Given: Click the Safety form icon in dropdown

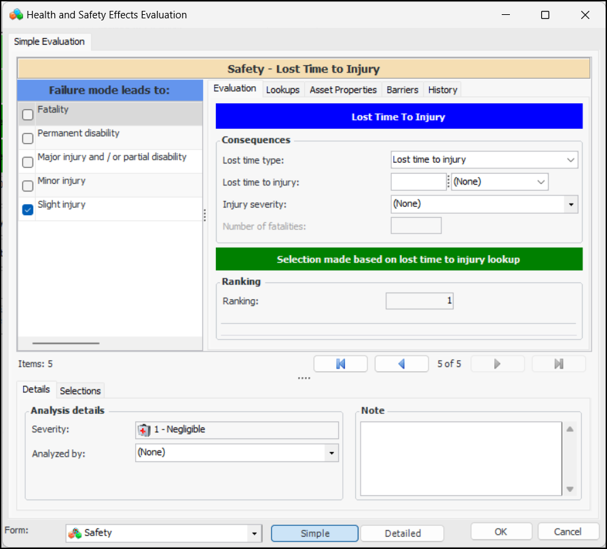Looking at the screenshot, I should point(75,533).
